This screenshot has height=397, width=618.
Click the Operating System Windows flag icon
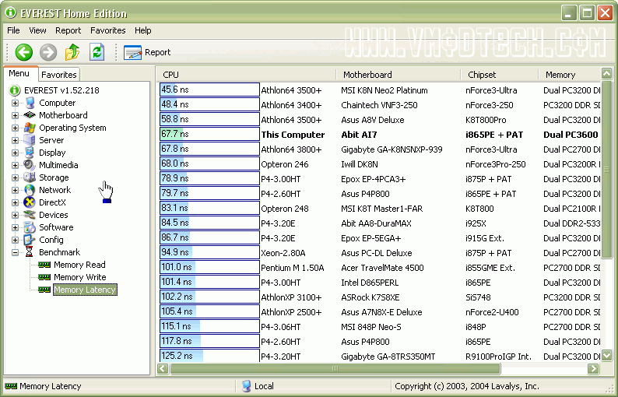tap(30, 128)
